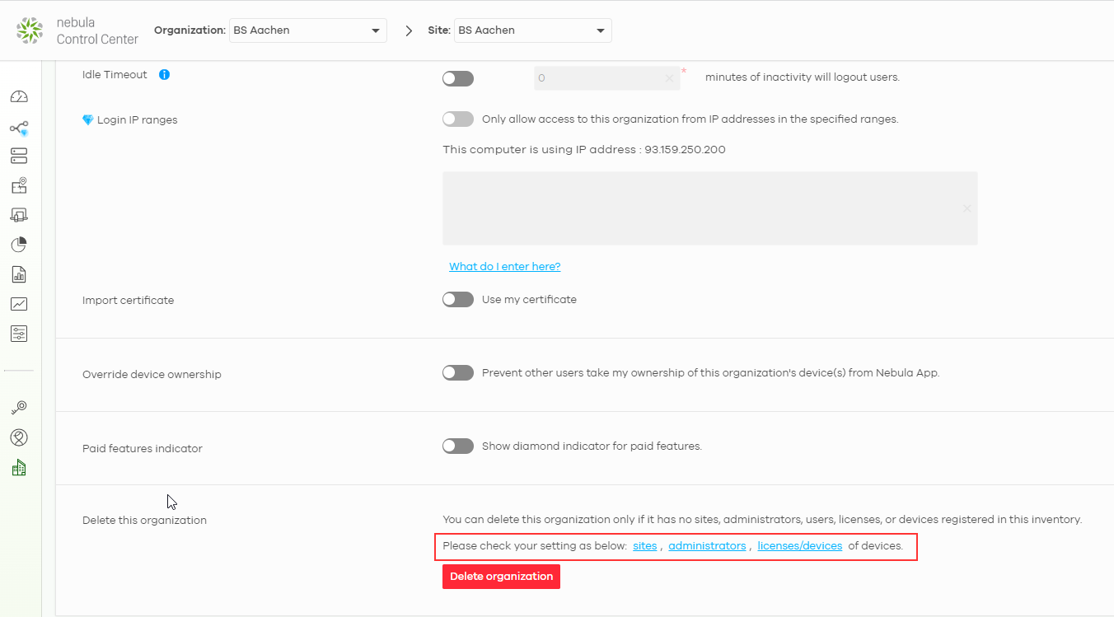Click the Nebula Control Center logo

coord(77,30)
